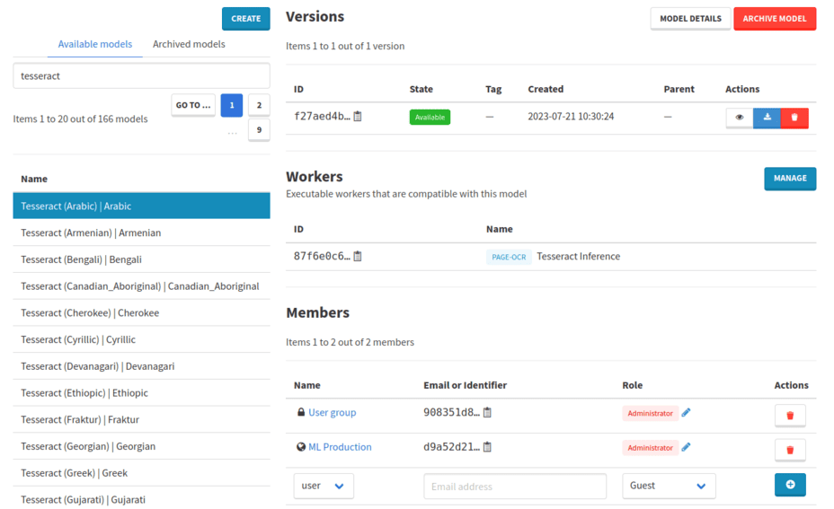Select Tesseract (Canadian_Aboriginal) model
The image size is (834, 509).
pyautogui.click(x=141, y=285)
